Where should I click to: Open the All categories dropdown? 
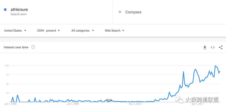[x=83, y=31]
